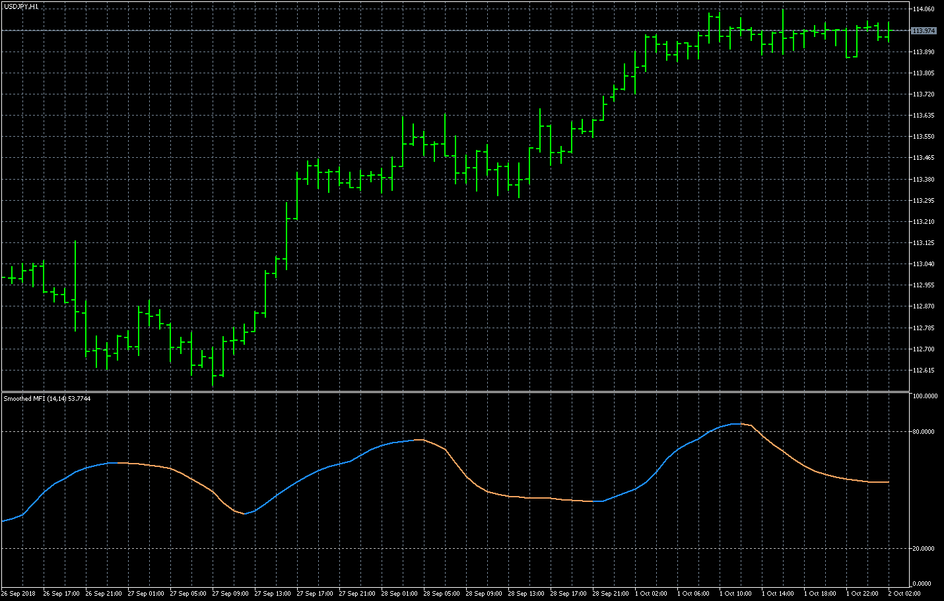Click the 1 Oct 10:00 time label
This screenshot has height=601, width=944.
[x=735, y=594]
